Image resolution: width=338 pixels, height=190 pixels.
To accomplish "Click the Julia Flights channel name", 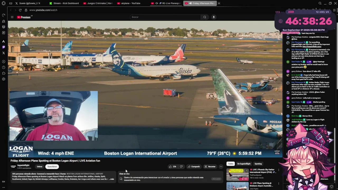I will click(255, 188).
